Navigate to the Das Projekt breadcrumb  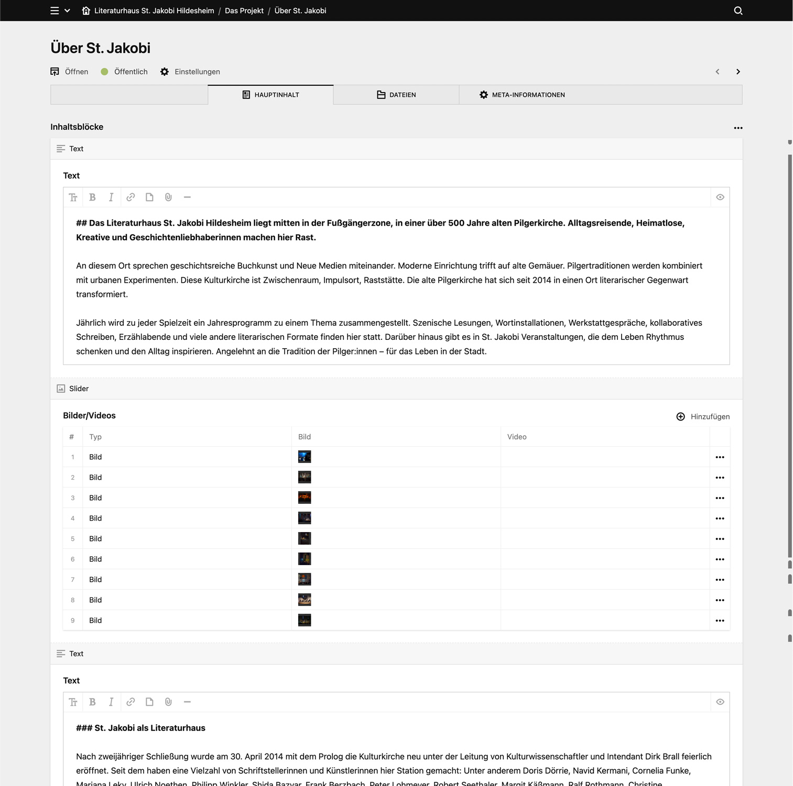tap(244, 10)
